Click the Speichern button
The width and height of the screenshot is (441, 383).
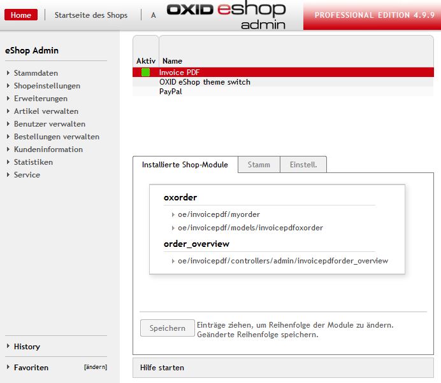tap(167, 328)
